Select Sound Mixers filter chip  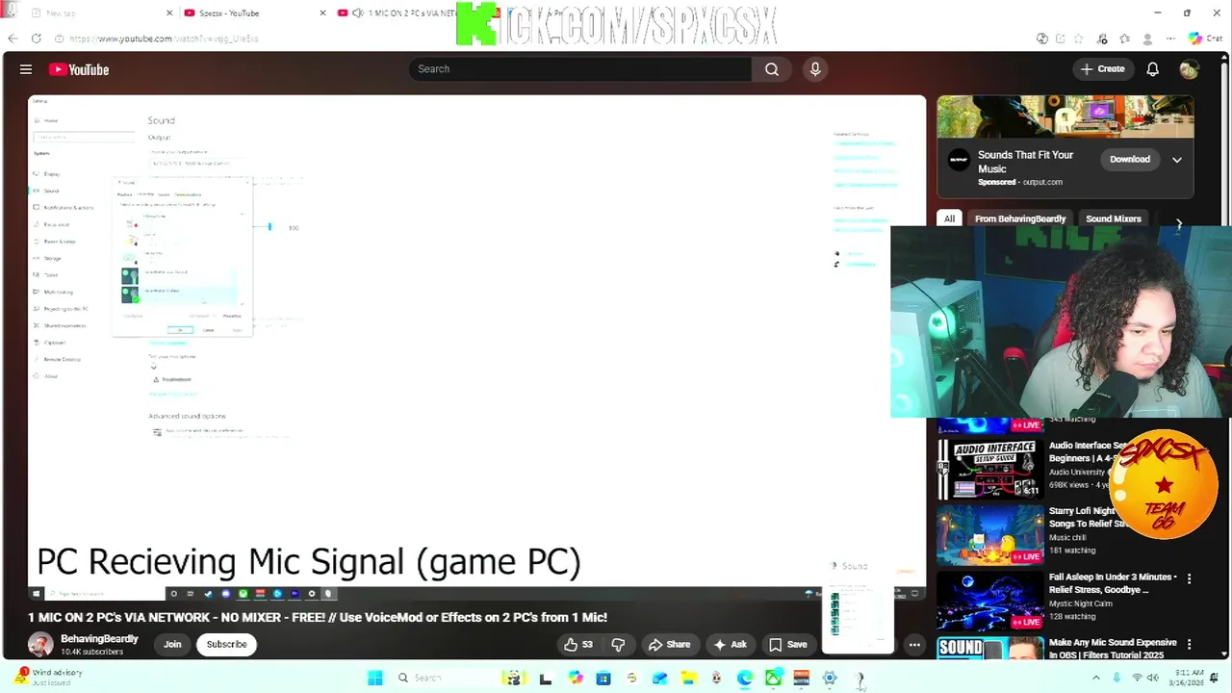(x=1114, y=218)
